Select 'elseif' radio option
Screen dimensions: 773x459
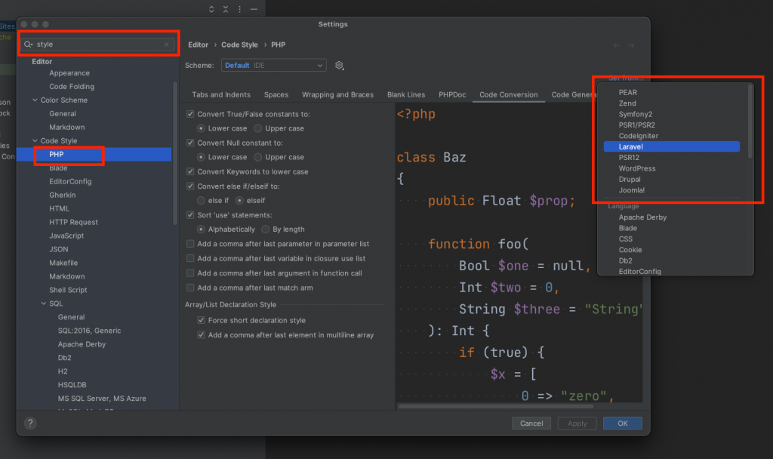pos(239,201)
